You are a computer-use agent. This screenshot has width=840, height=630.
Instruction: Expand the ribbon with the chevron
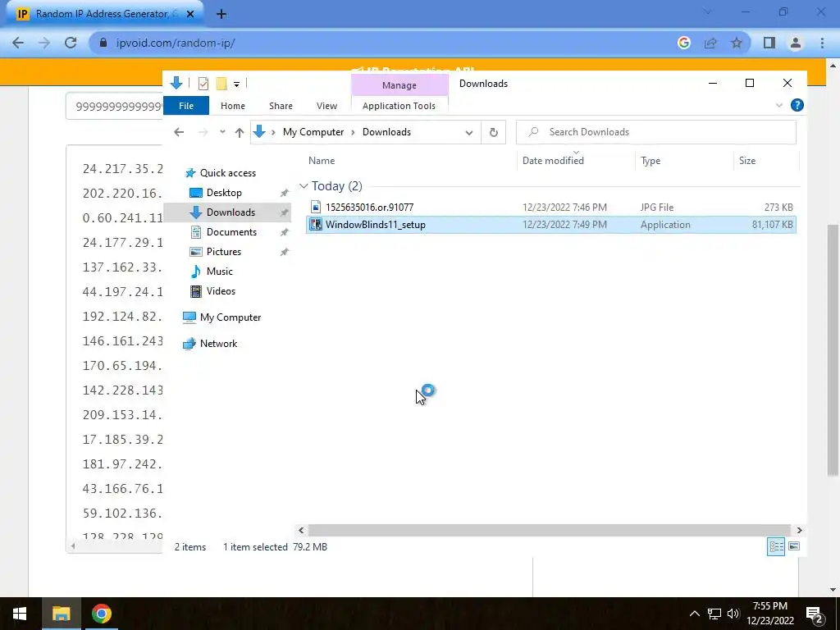click(x=779, y=106)
